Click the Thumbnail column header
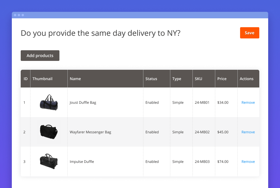 click(42, 79)
